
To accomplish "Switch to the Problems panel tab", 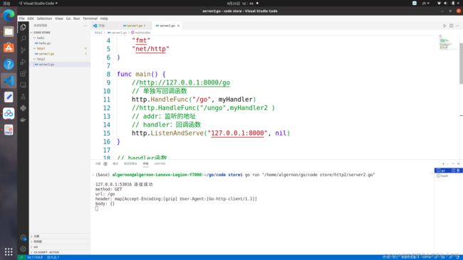I will tap(101, 163).
